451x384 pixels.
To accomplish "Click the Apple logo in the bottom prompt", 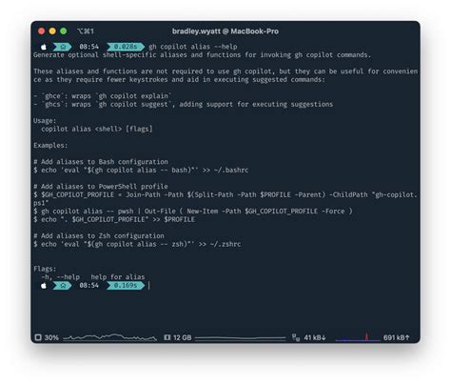I will [44, 286].
